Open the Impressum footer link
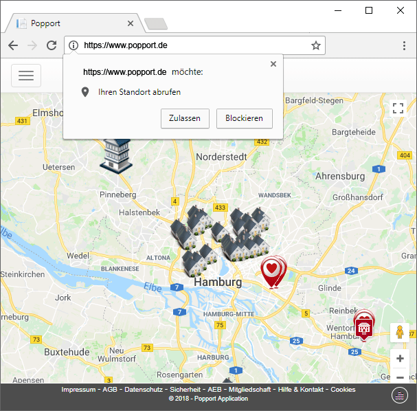Image resolution: width=417 pixels, height=411 pixels. (78, 390)
